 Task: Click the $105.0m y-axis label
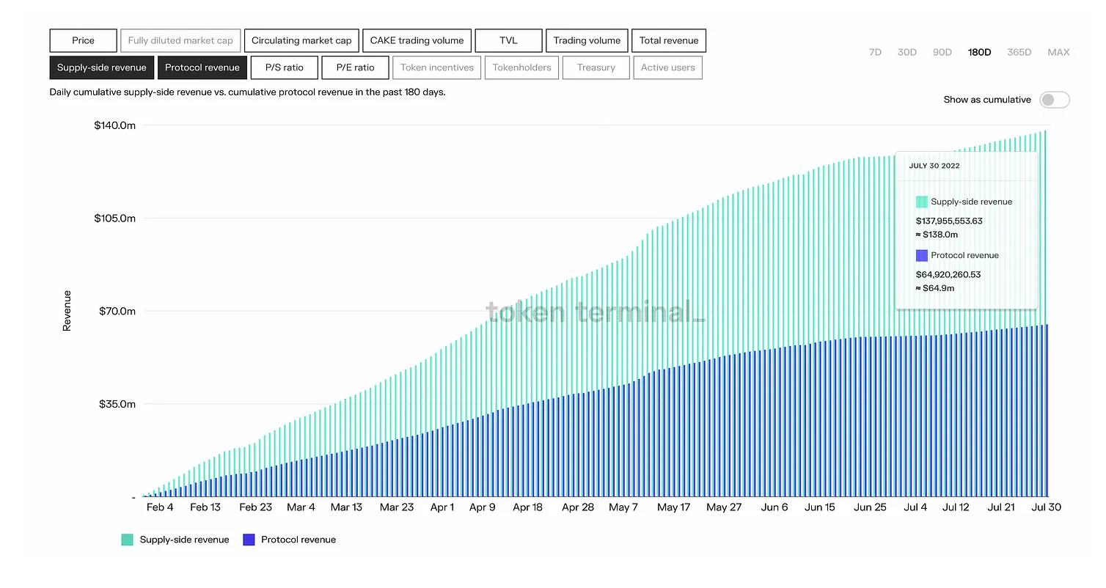coord(115,218)
